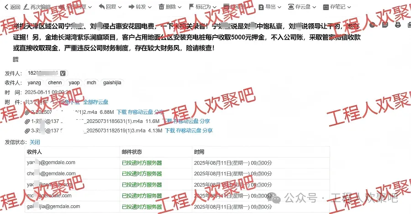Open the 全部回复 dropdown arrow
This screenshot has height=214, width=411.
(x=90, y=7)
